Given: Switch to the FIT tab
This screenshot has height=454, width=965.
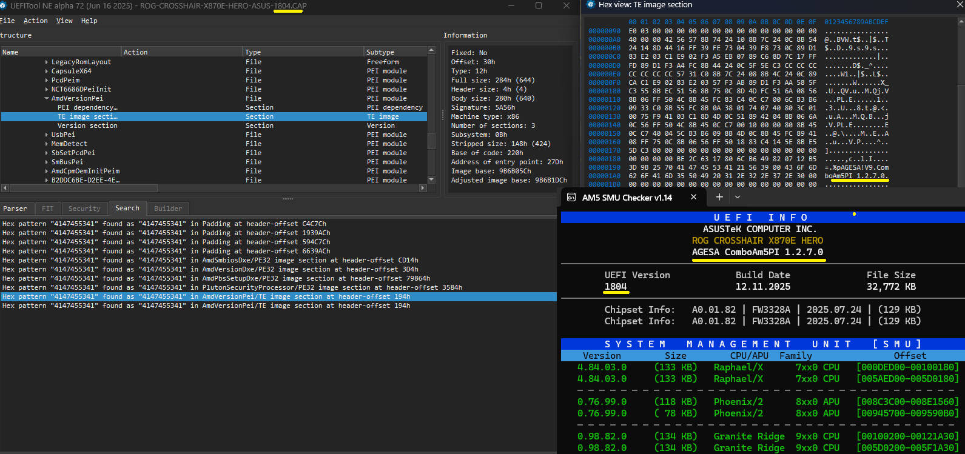Looking at the screenshot, I should [x=47, y=209].
